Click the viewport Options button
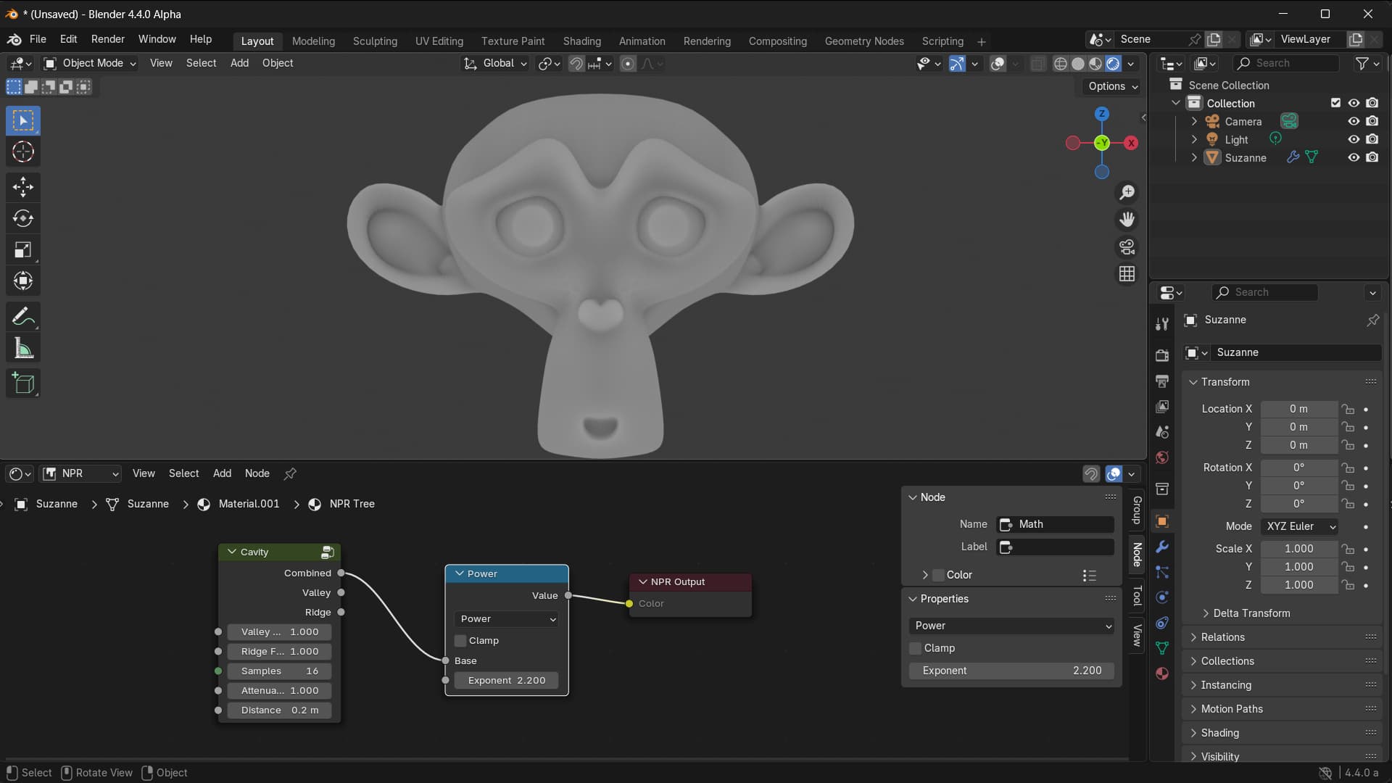Viewport: 1392px width, 783px height. (1113, 86)
